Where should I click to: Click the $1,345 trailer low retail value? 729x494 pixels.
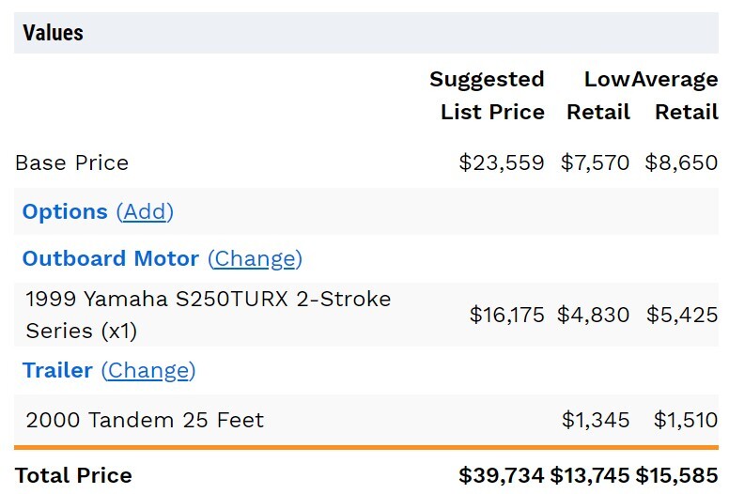point(596,420)
